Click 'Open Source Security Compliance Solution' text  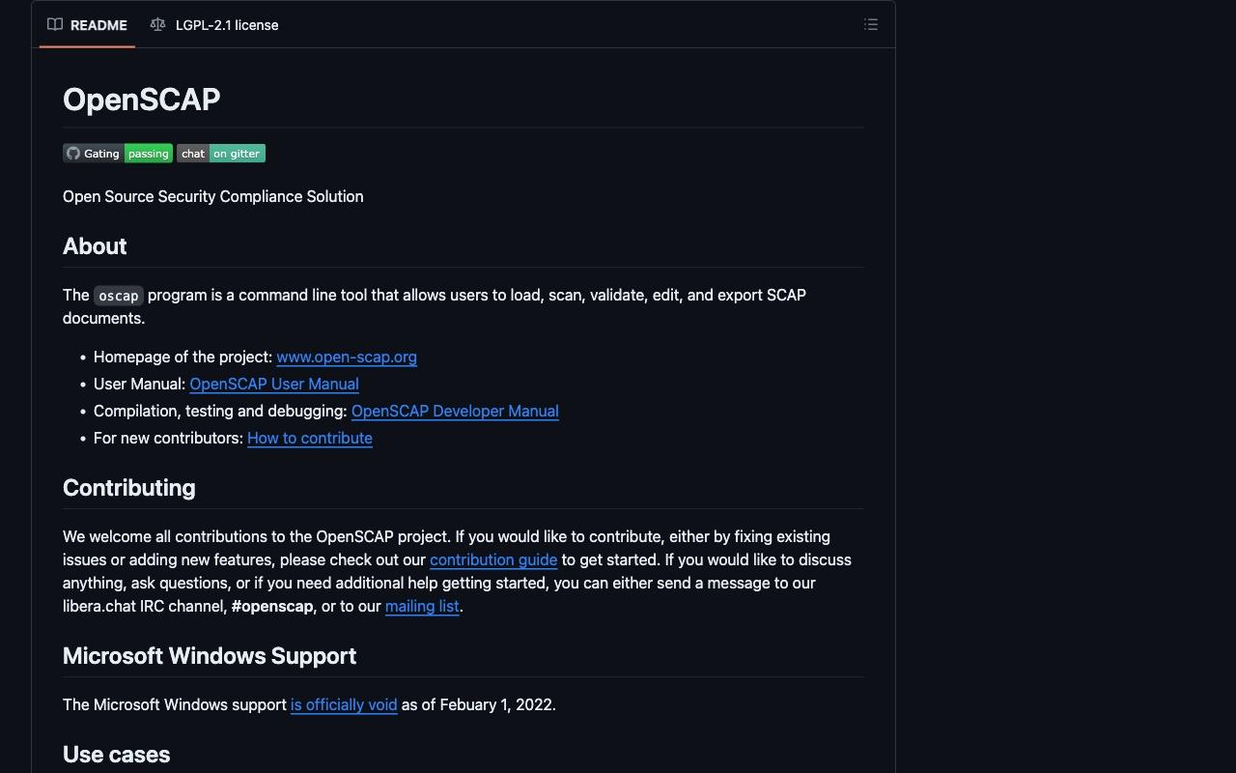click(213, 196)
